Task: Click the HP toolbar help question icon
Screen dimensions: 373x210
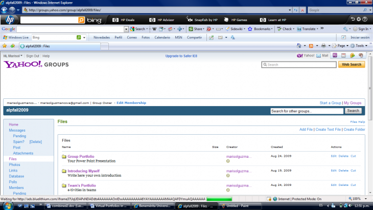Action: [365, 19]
